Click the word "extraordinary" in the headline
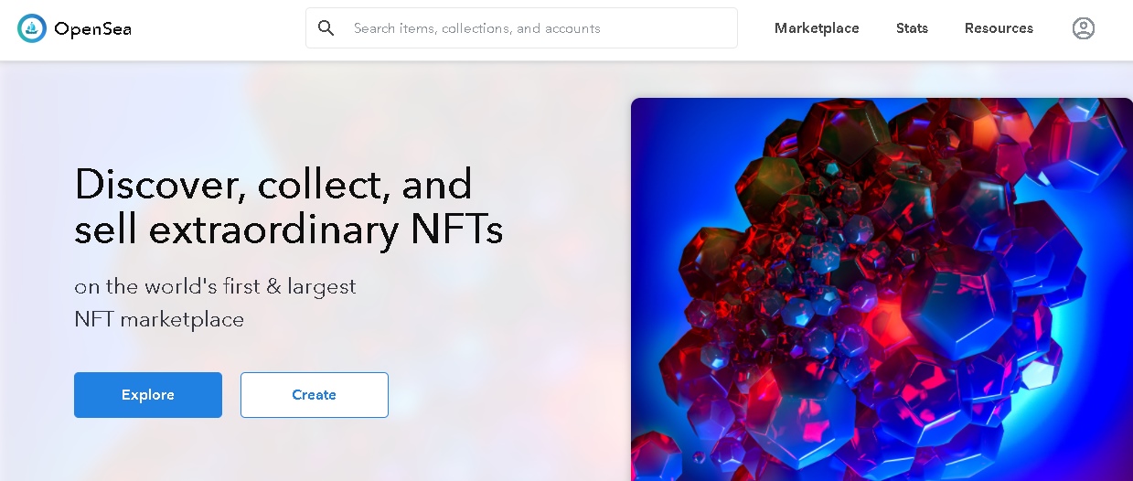Image resolution: width=1133 pixels, height=481 pixels. click(x=273, y=230)
